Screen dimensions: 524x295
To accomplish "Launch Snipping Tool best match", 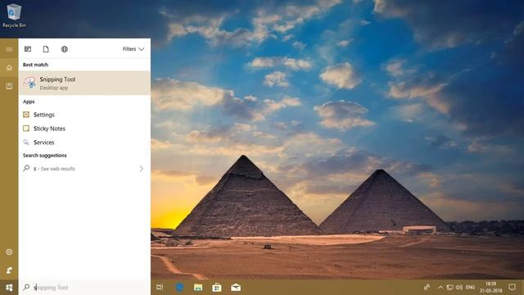I will 84,83.
